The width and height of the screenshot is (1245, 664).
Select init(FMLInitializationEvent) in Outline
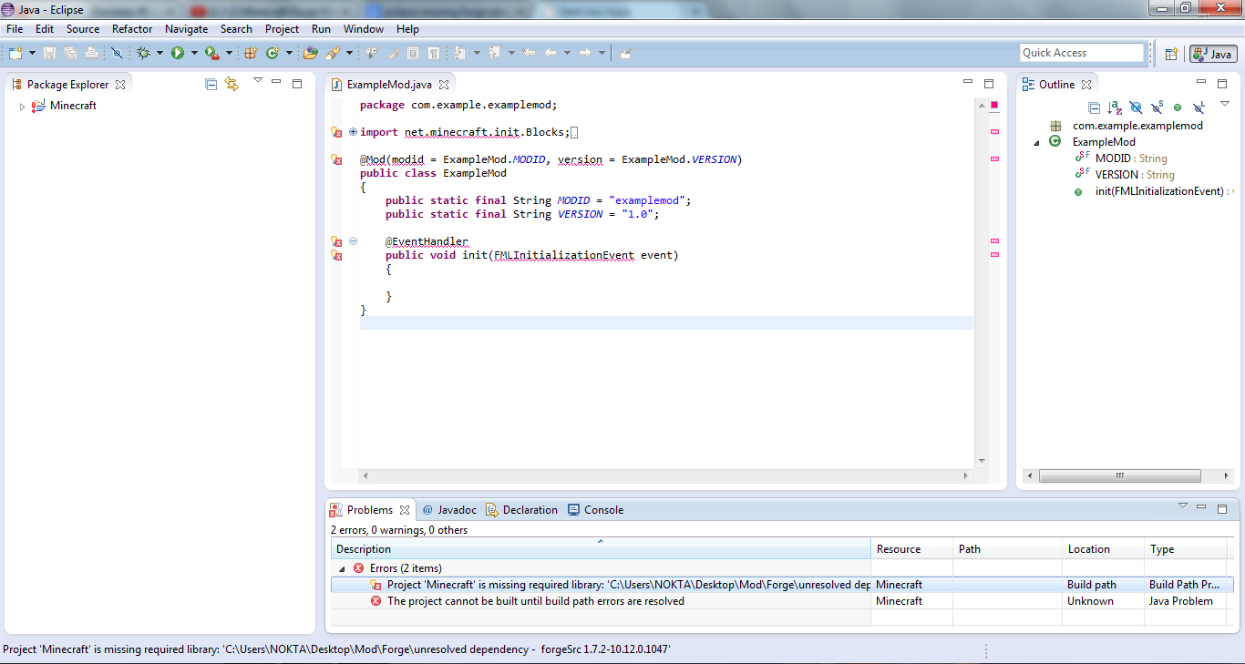click(x=1159, y=191)
